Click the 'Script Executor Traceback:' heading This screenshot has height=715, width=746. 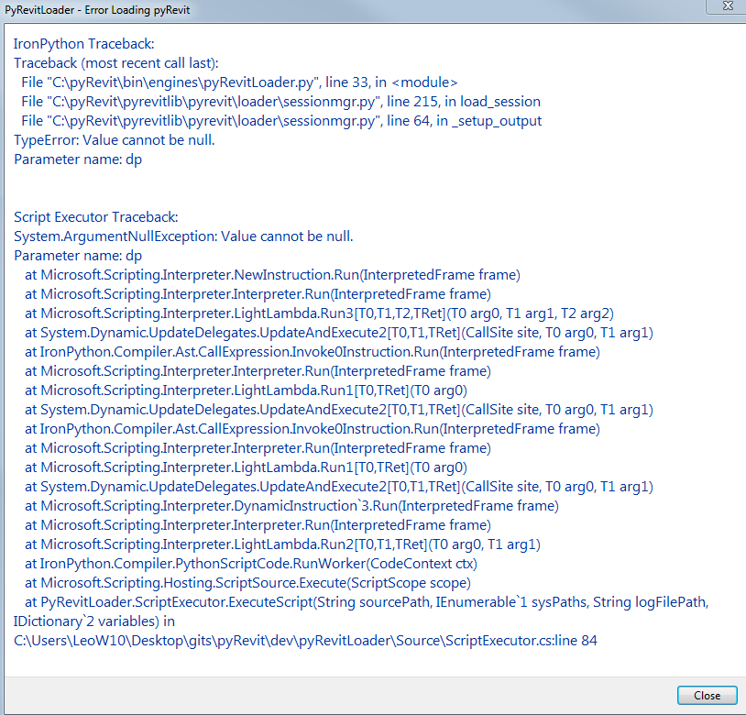coord(95,217)
